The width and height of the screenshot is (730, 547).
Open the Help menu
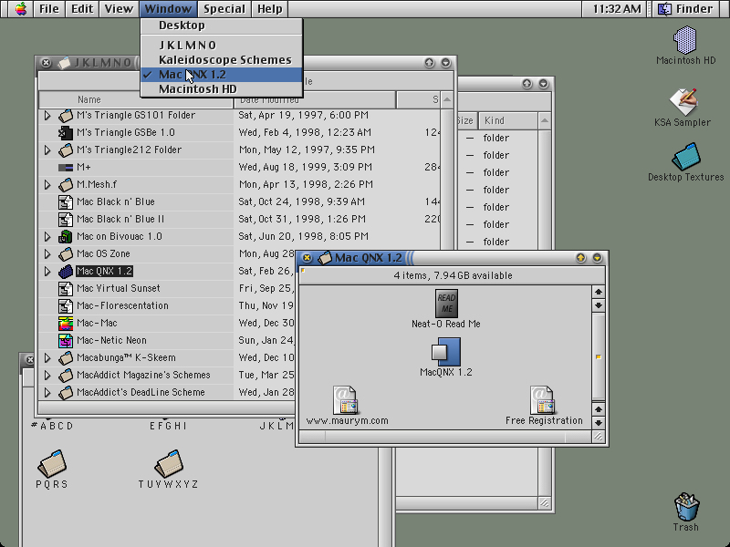click(x=269, y=9)
